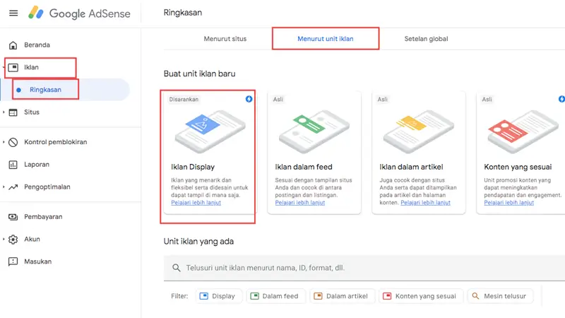The image size is (565, 318).
Task: Click the Konten yang sesuai card title
Action: click(518, 167)
